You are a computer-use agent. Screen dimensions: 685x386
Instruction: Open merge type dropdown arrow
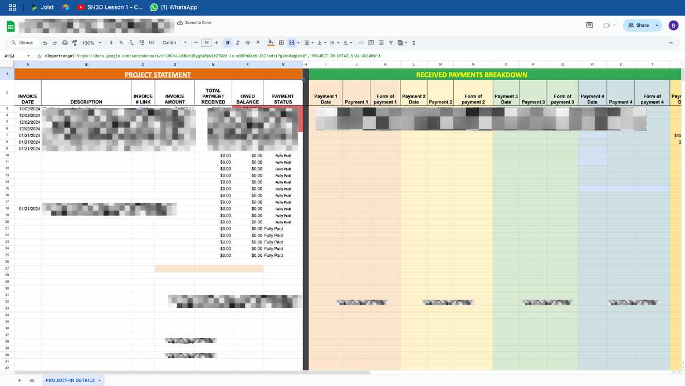(x=299, y=43)
